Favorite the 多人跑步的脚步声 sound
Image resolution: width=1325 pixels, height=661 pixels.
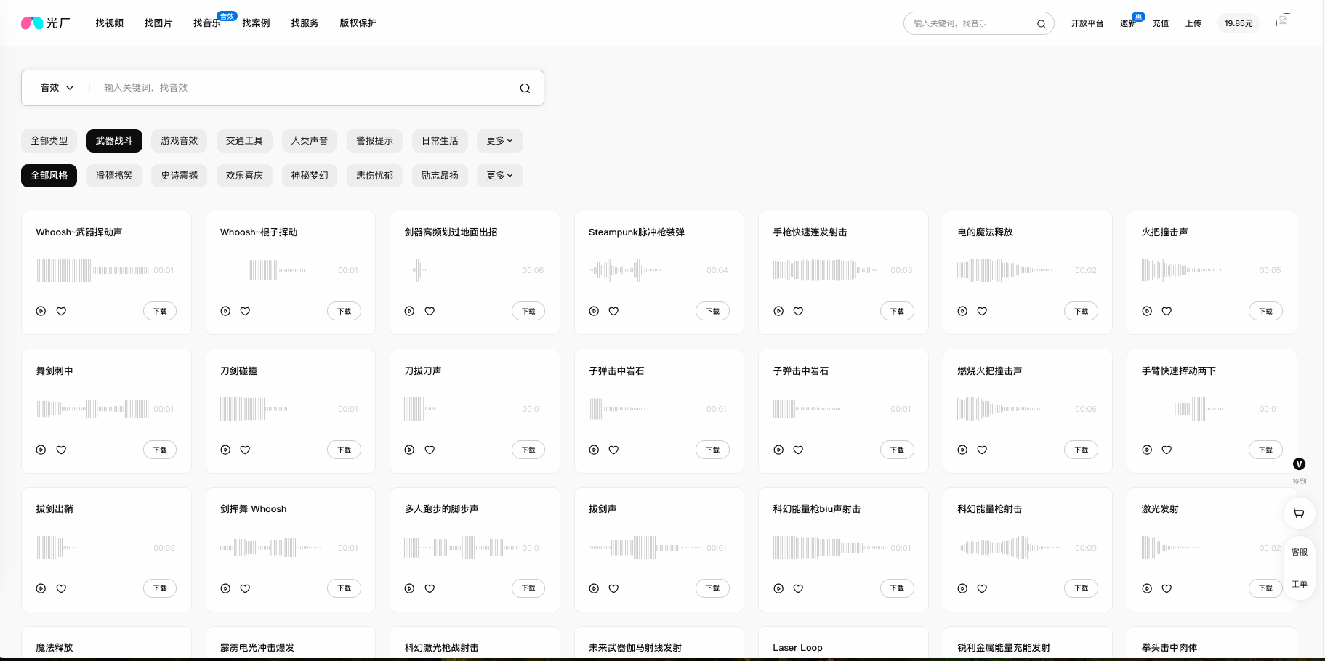430,588
